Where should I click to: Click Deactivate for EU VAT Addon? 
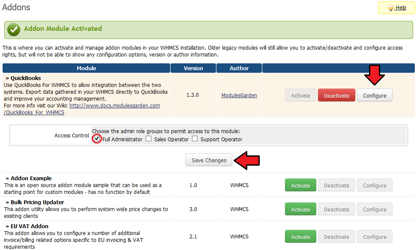coord(336,236)
